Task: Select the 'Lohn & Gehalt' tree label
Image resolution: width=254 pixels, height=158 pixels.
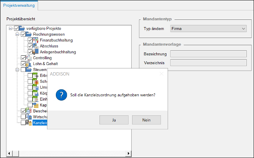Action: coord(45,64)
